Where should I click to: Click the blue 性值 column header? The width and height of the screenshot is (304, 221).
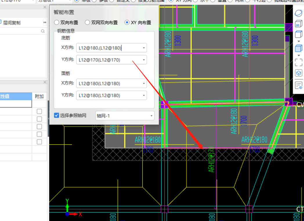point(16,96)
